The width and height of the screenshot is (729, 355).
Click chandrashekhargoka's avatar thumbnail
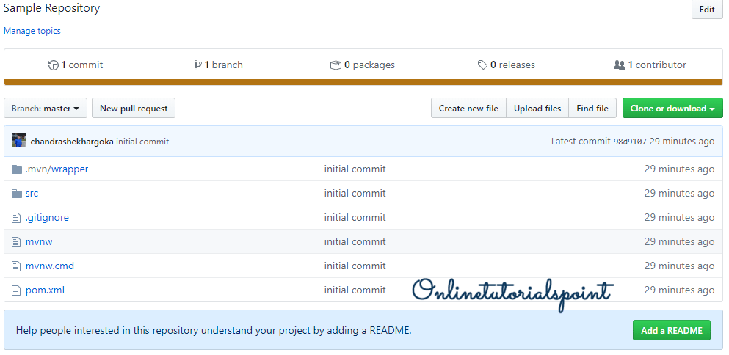tap(19, 141)
